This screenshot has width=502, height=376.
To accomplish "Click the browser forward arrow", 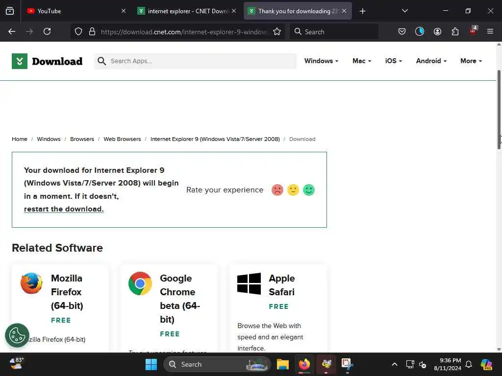I will pos(29,31).
